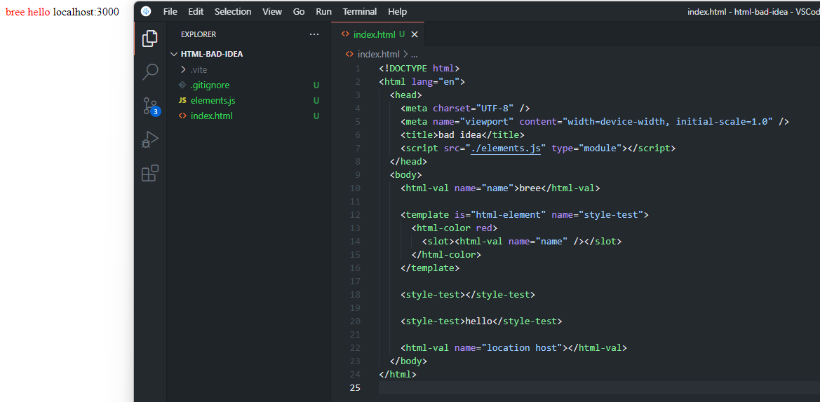This screenshot has width=820, height=402.
Task: Click the U status badge next to elements.js
Action: 316,100
